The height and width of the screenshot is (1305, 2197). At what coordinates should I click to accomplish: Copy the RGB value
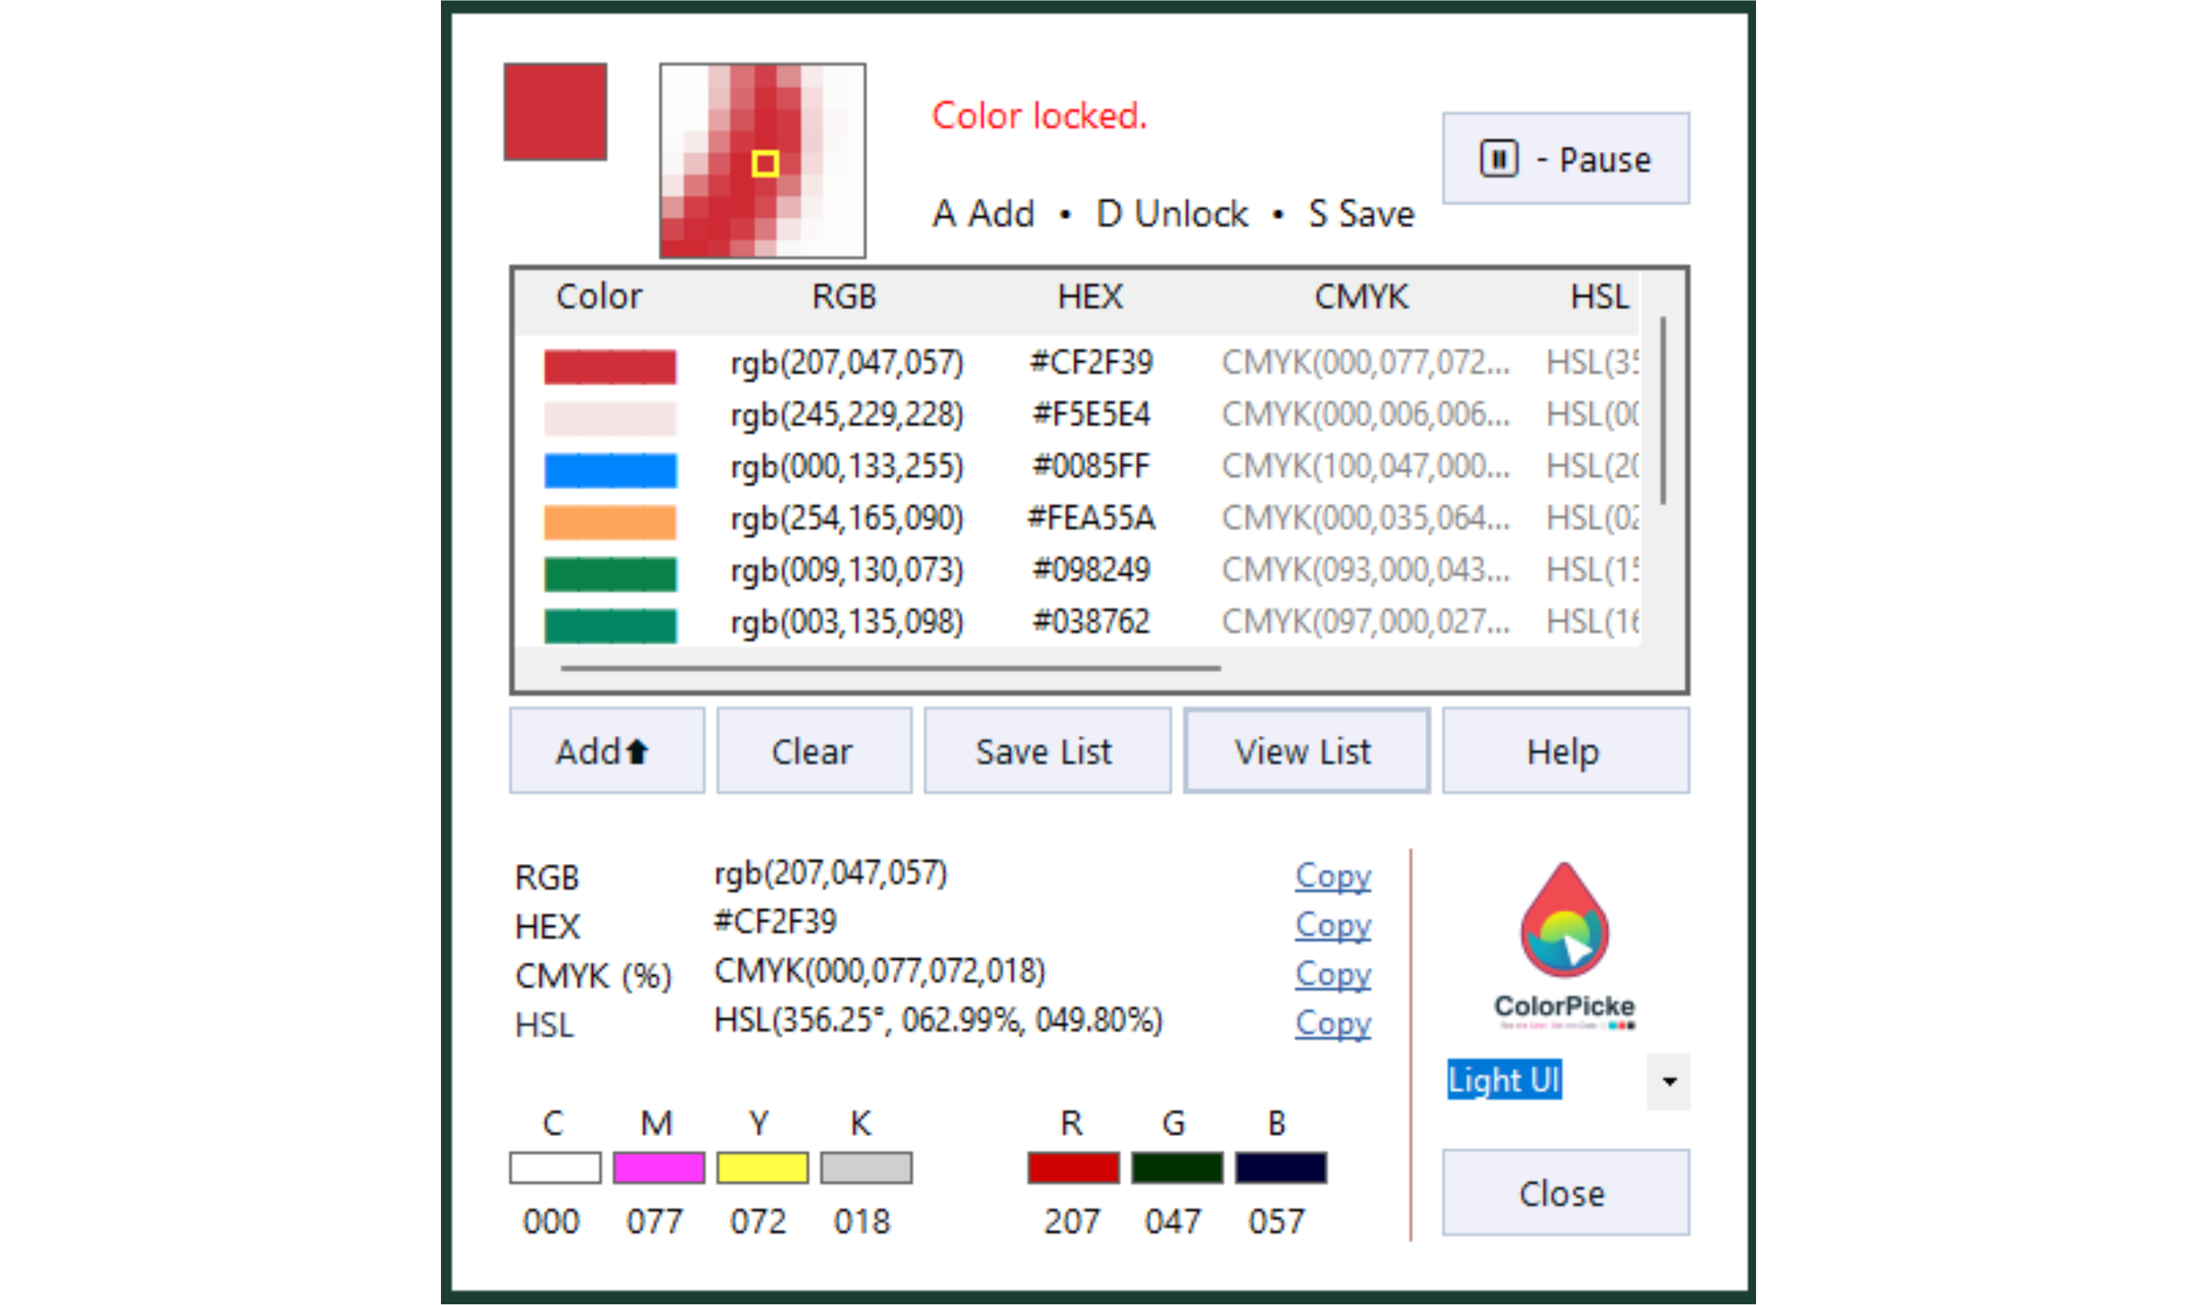coord(1333,876)
